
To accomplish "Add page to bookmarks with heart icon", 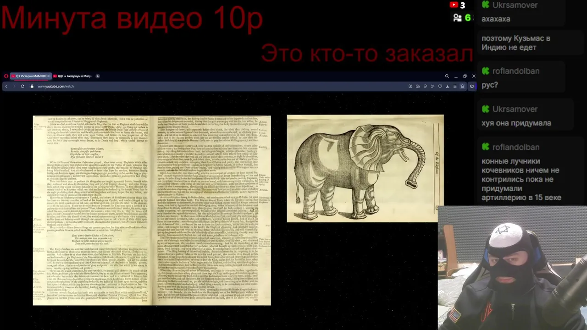I will (440, 86).
